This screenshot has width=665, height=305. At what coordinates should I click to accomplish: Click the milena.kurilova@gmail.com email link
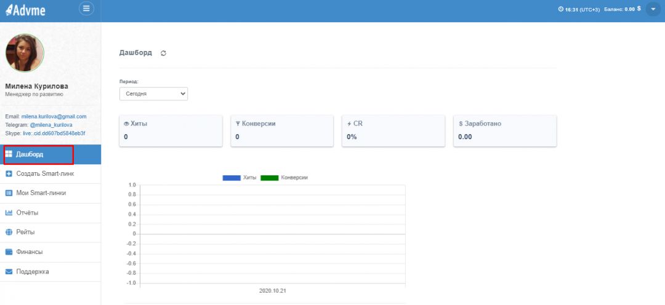[54, 116]
